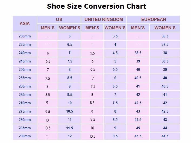Click European women's 36.5 cell
The image size is (191, 143).
[165, 36]
